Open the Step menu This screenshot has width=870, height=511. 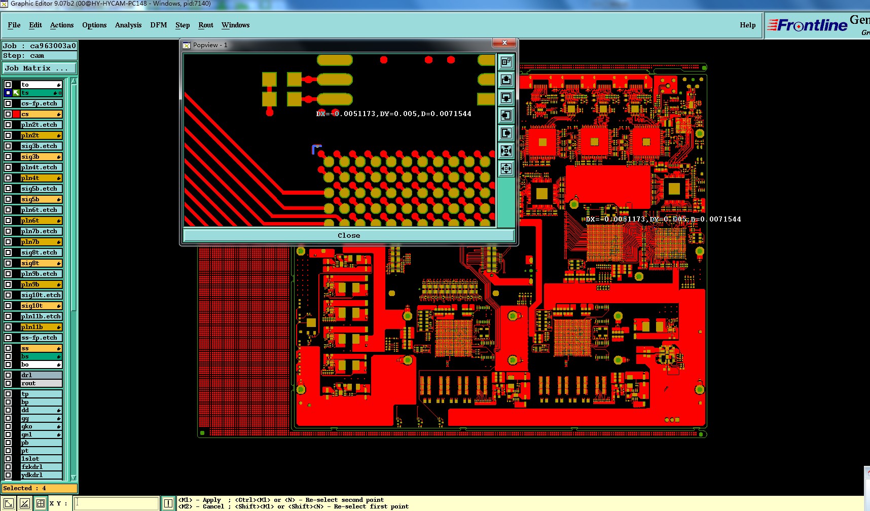(183, 25)
